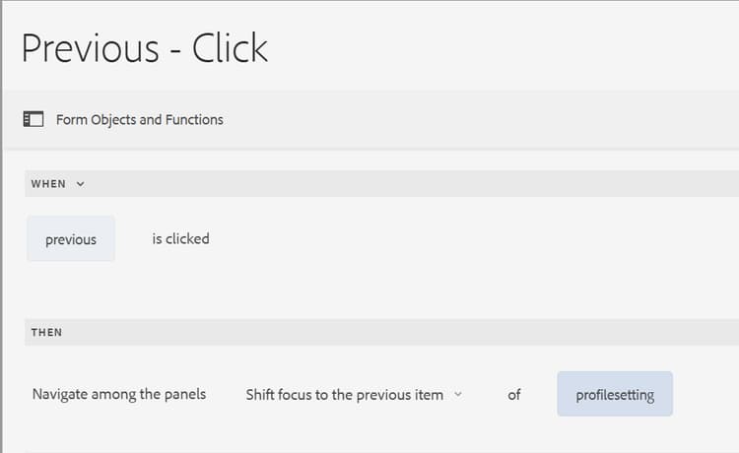The width and height of the screenshot is (739, 453).
Task: Click the 'Form Objects and Functions' label
Action: (139, 119)
